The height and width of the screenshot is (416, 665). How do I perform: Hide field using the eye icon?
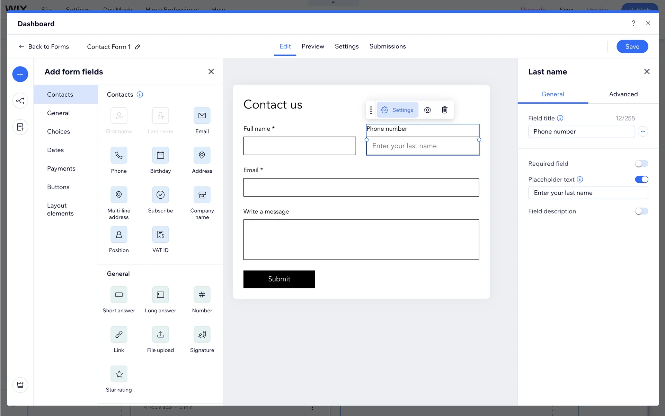click(427, 110)
